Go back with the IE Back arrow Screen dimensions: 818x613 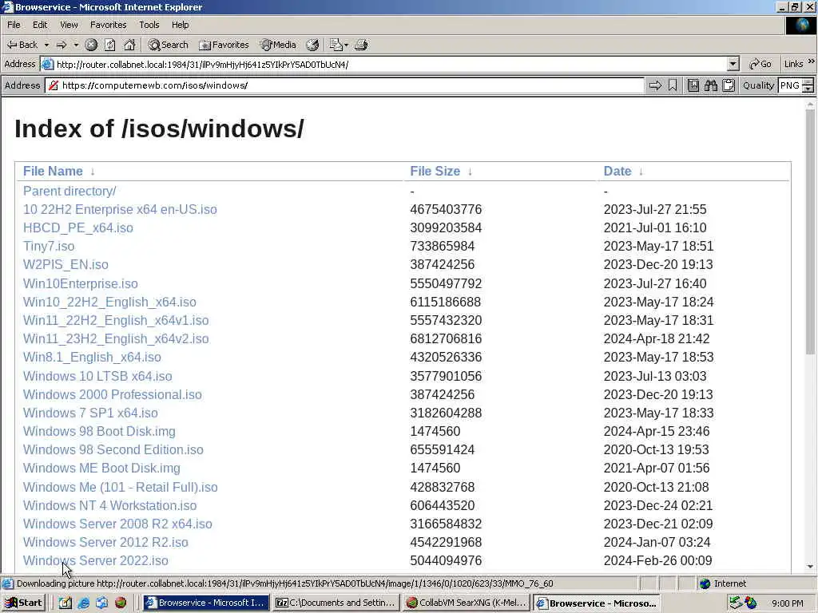point(22,45)
